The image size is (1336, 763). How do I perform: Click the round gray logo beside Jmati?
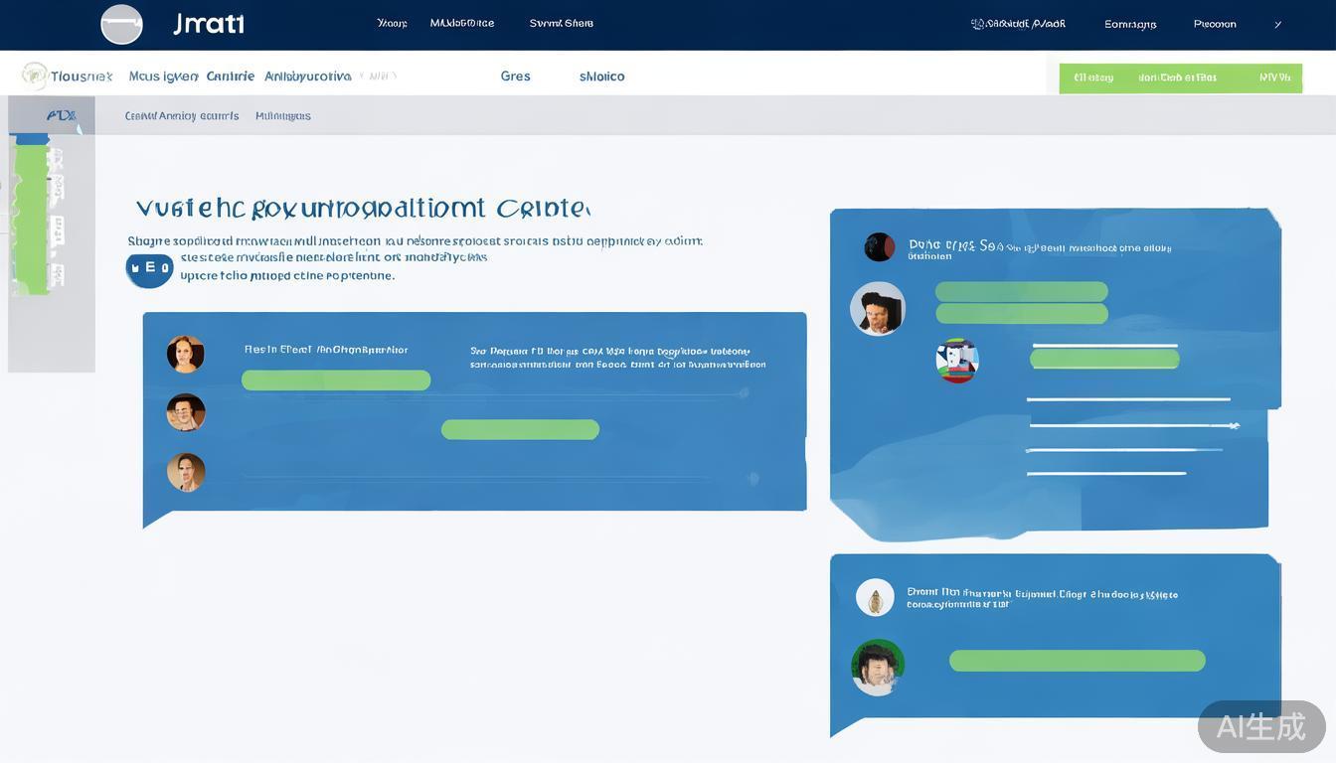coord(121,24)
